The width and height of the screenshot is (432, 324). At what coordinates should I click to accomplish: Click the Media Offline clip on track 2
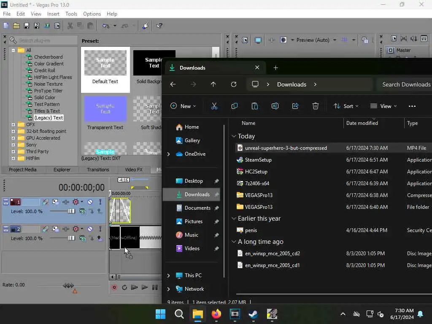124,238
